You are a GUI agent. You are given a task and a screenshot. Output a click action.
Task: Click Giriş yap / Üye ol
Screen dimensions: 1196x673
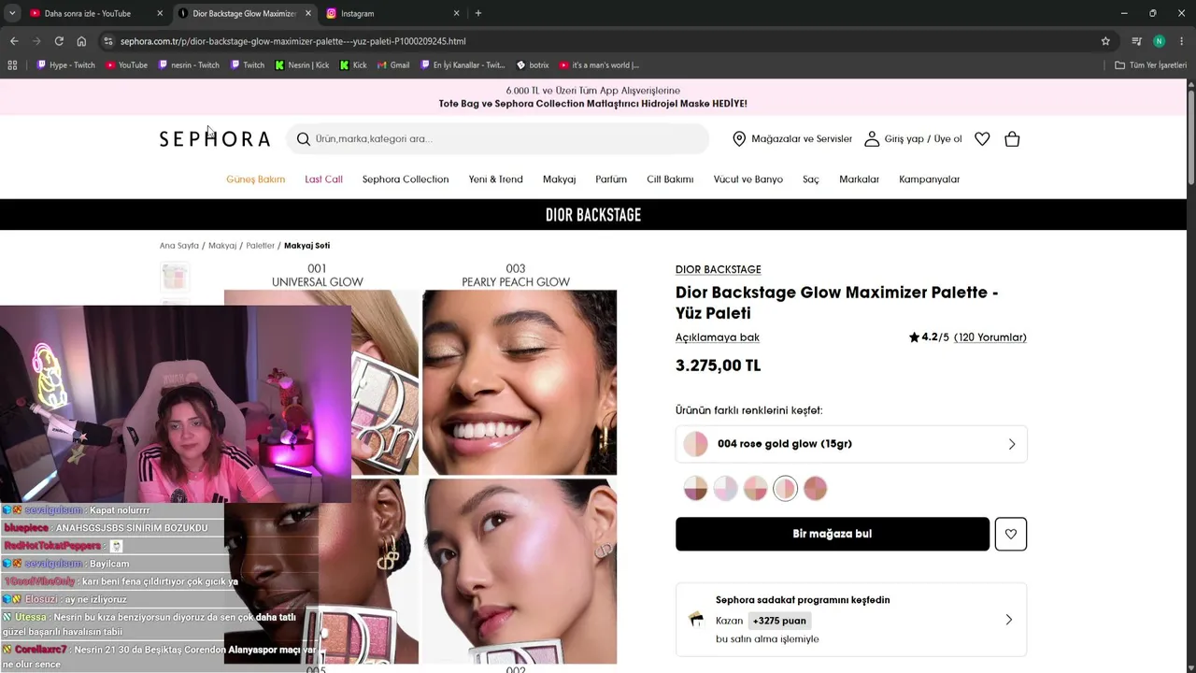click(x=923, y=139)
